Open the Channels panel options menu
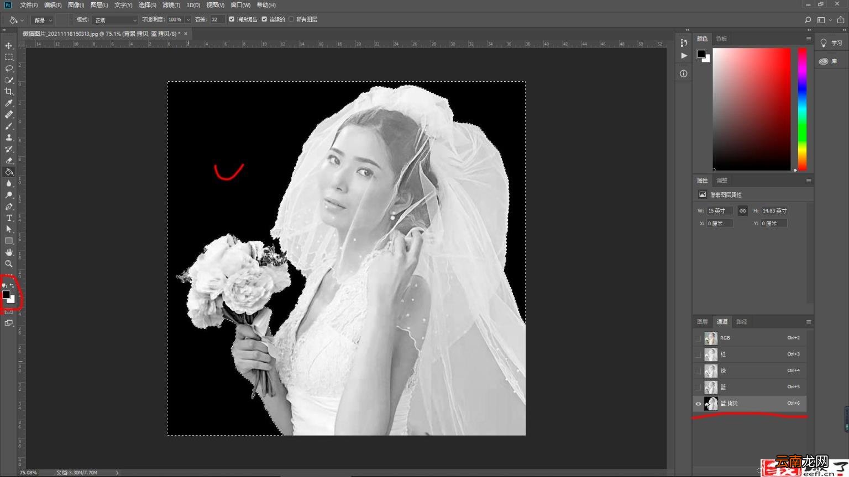 (809, 322)
